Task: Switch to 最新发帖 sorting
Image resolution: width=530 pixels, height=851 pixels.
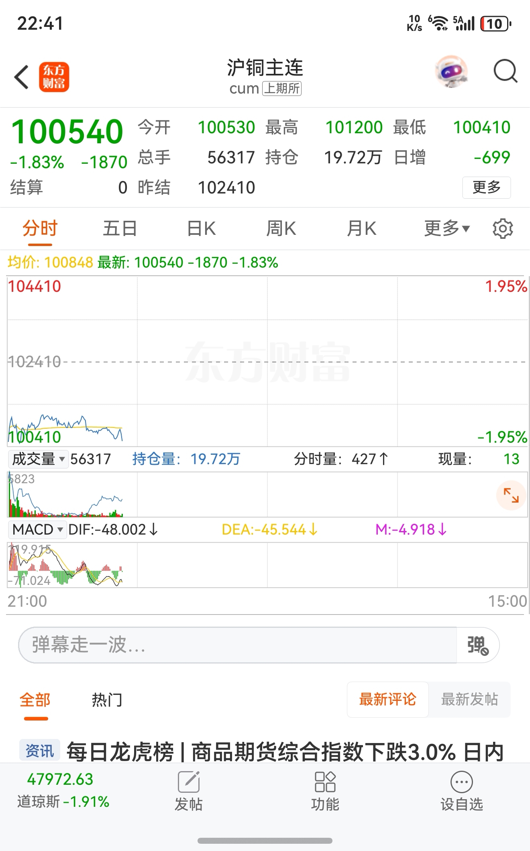Action: tap(469, 700)
